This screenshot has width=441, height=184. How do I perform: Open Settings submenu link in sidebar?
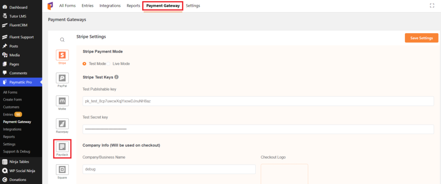click(x=9, y=144)
